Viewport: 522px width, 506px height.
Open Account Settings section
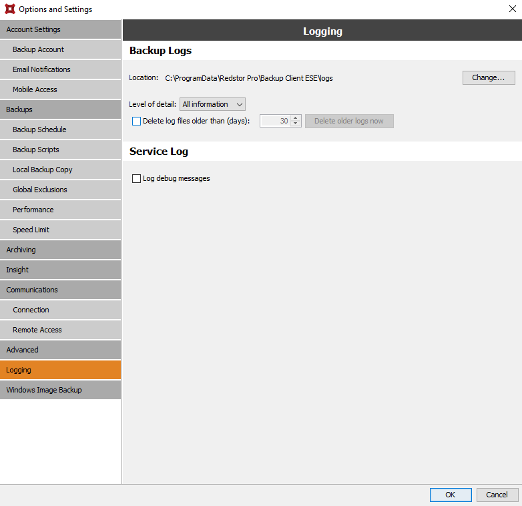click(60, 29)
